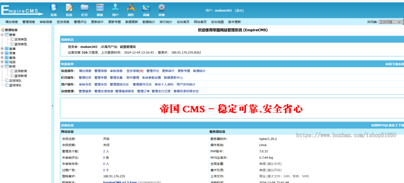Click 附件管理 link in 栏目操作 row

133,78
